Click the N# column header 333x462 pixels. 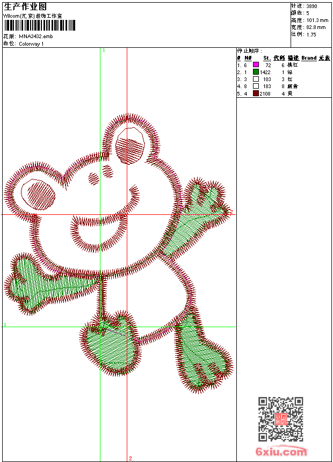point(248,58)
